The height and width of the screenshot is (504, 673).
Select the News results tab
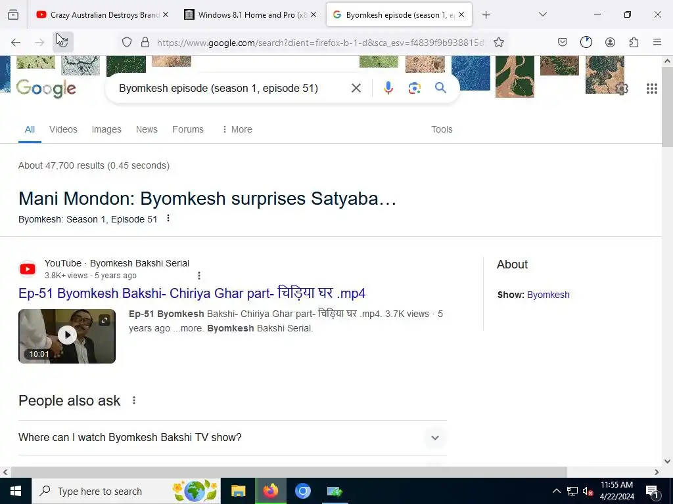(147, 129)
